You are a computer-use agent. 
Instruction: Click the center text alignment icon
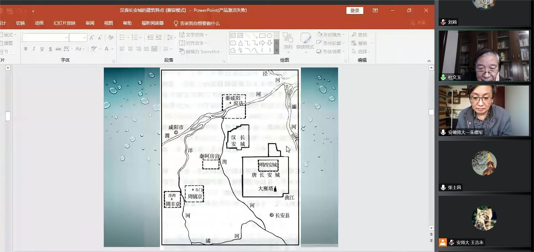[130, 49]
